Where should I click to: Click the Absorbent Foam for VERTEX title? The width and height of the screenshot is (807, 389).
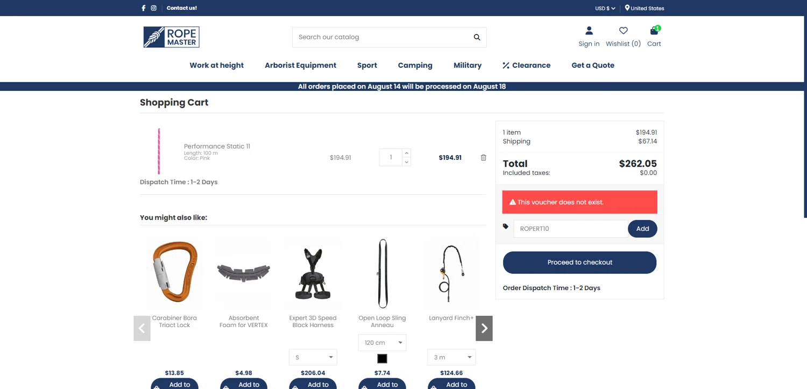[244, 322]
